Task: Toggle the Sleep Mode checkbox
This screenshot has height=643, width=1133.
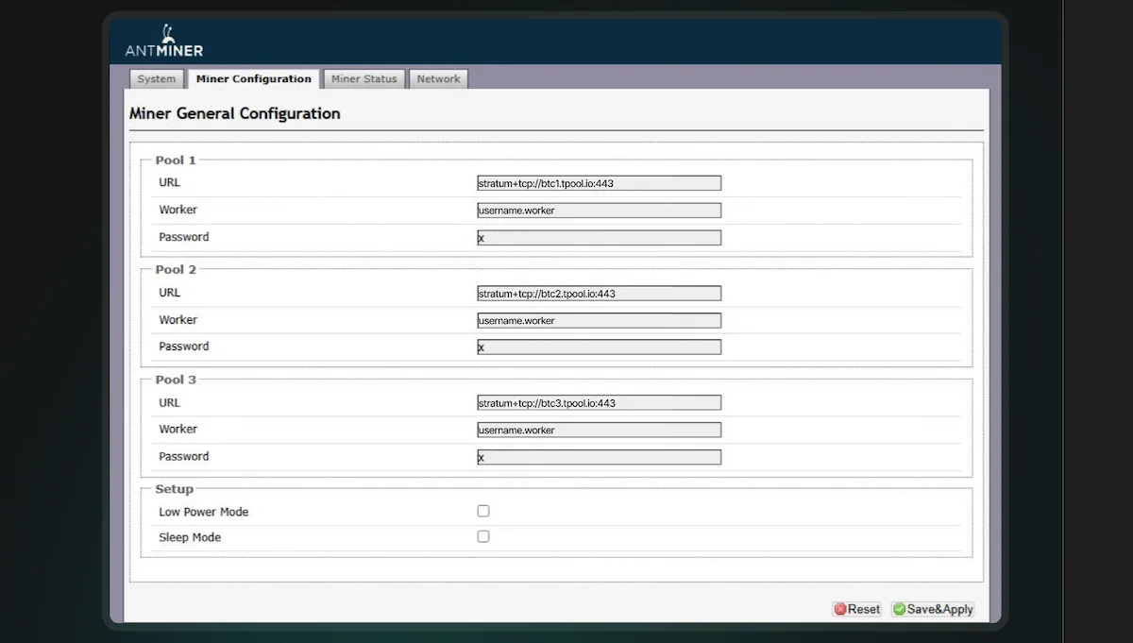Action: pos(483,536)
